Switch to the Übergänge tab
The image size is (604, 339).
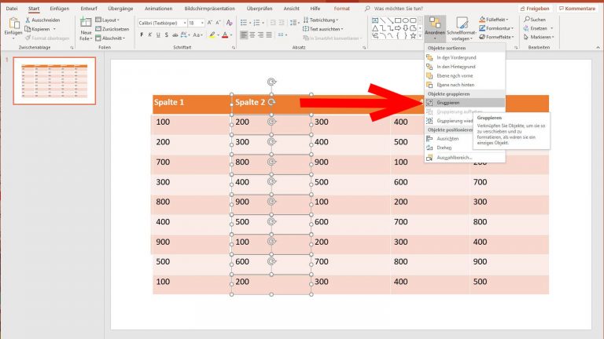coord(120,9)
